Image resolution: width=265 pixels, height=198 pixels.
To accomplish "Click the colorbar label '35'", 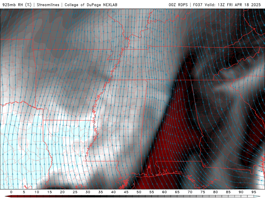I will pyautogui.click(x=101, y=192).
